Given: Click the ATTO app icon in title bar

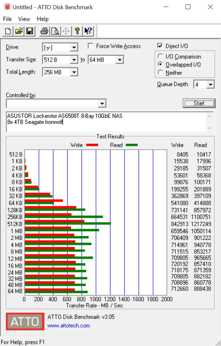Looking at the screenshot, I should (x=7, y=7).
